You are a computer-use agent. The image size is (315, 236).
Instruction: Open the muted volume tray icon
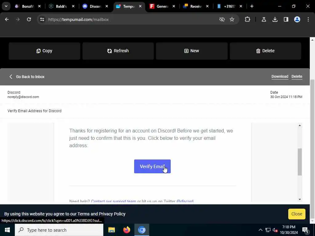(275, 230)
